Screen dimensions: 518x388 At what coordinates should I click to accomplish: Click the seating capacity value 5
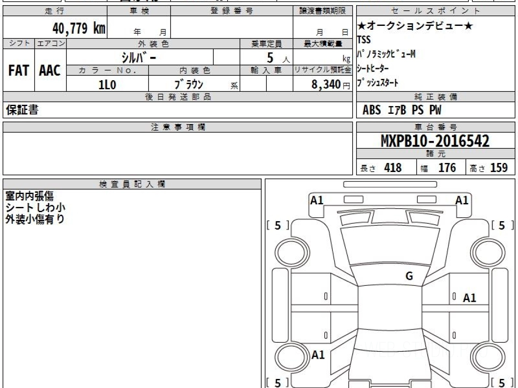[x=271, y=57]
